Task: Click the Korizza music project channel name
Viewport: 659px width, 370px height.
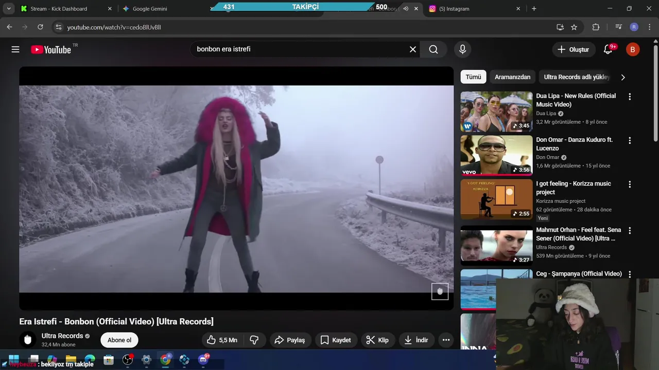Action: pyautogui.click(x=561, y=201)
